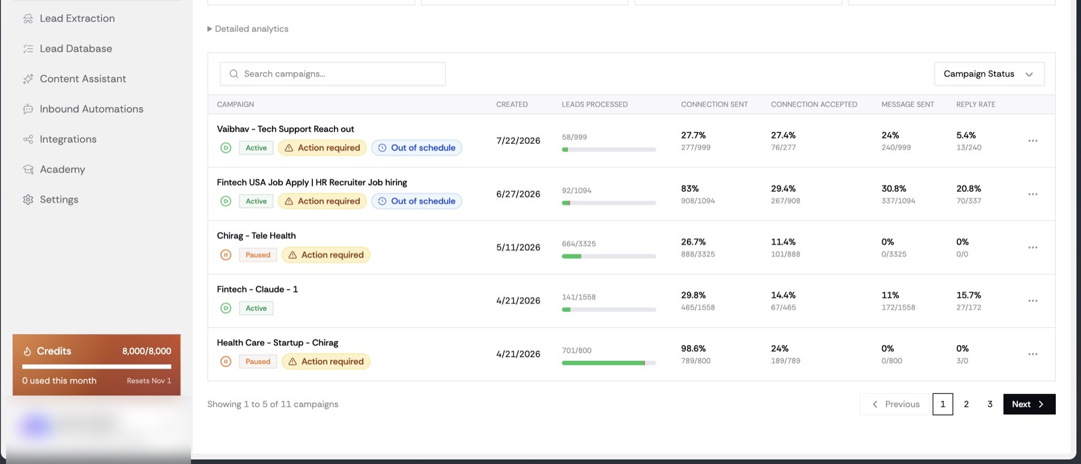Open Integrations page
This screenshot has width=1081, height=464.
click(68, 139)
